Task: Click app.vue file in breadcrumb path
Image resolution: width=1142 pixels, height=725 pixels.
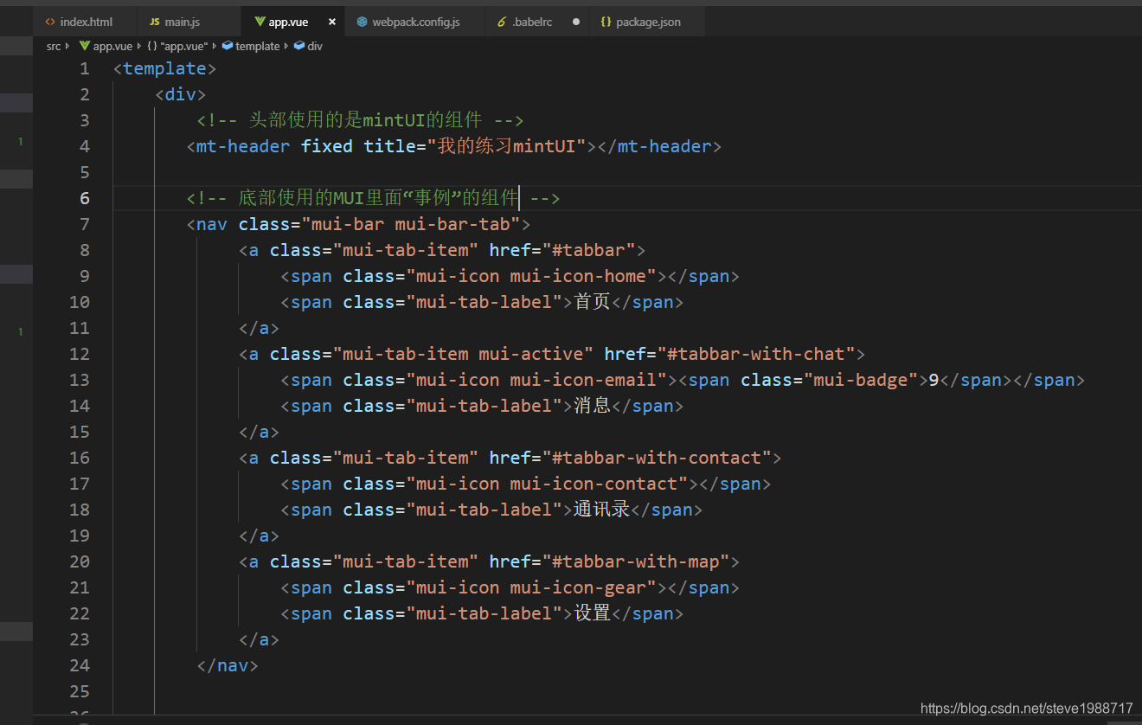Action: 112,46
